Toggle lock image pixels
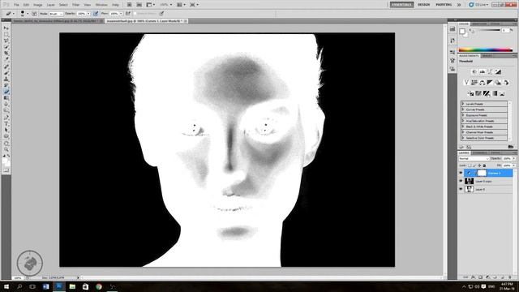Screen dimensions: 519x292 [474, 165]
